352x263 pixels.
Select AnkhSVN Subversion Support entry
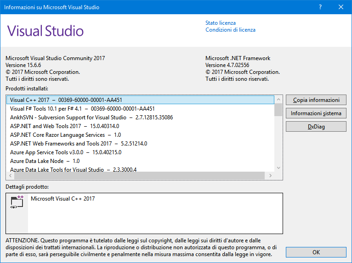point(91,118)
